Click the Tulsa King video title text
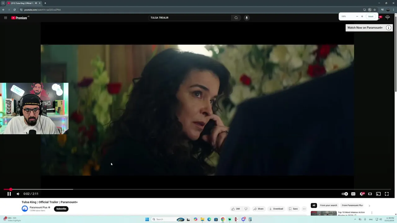 pyautogui.click(x=50, y=202)
